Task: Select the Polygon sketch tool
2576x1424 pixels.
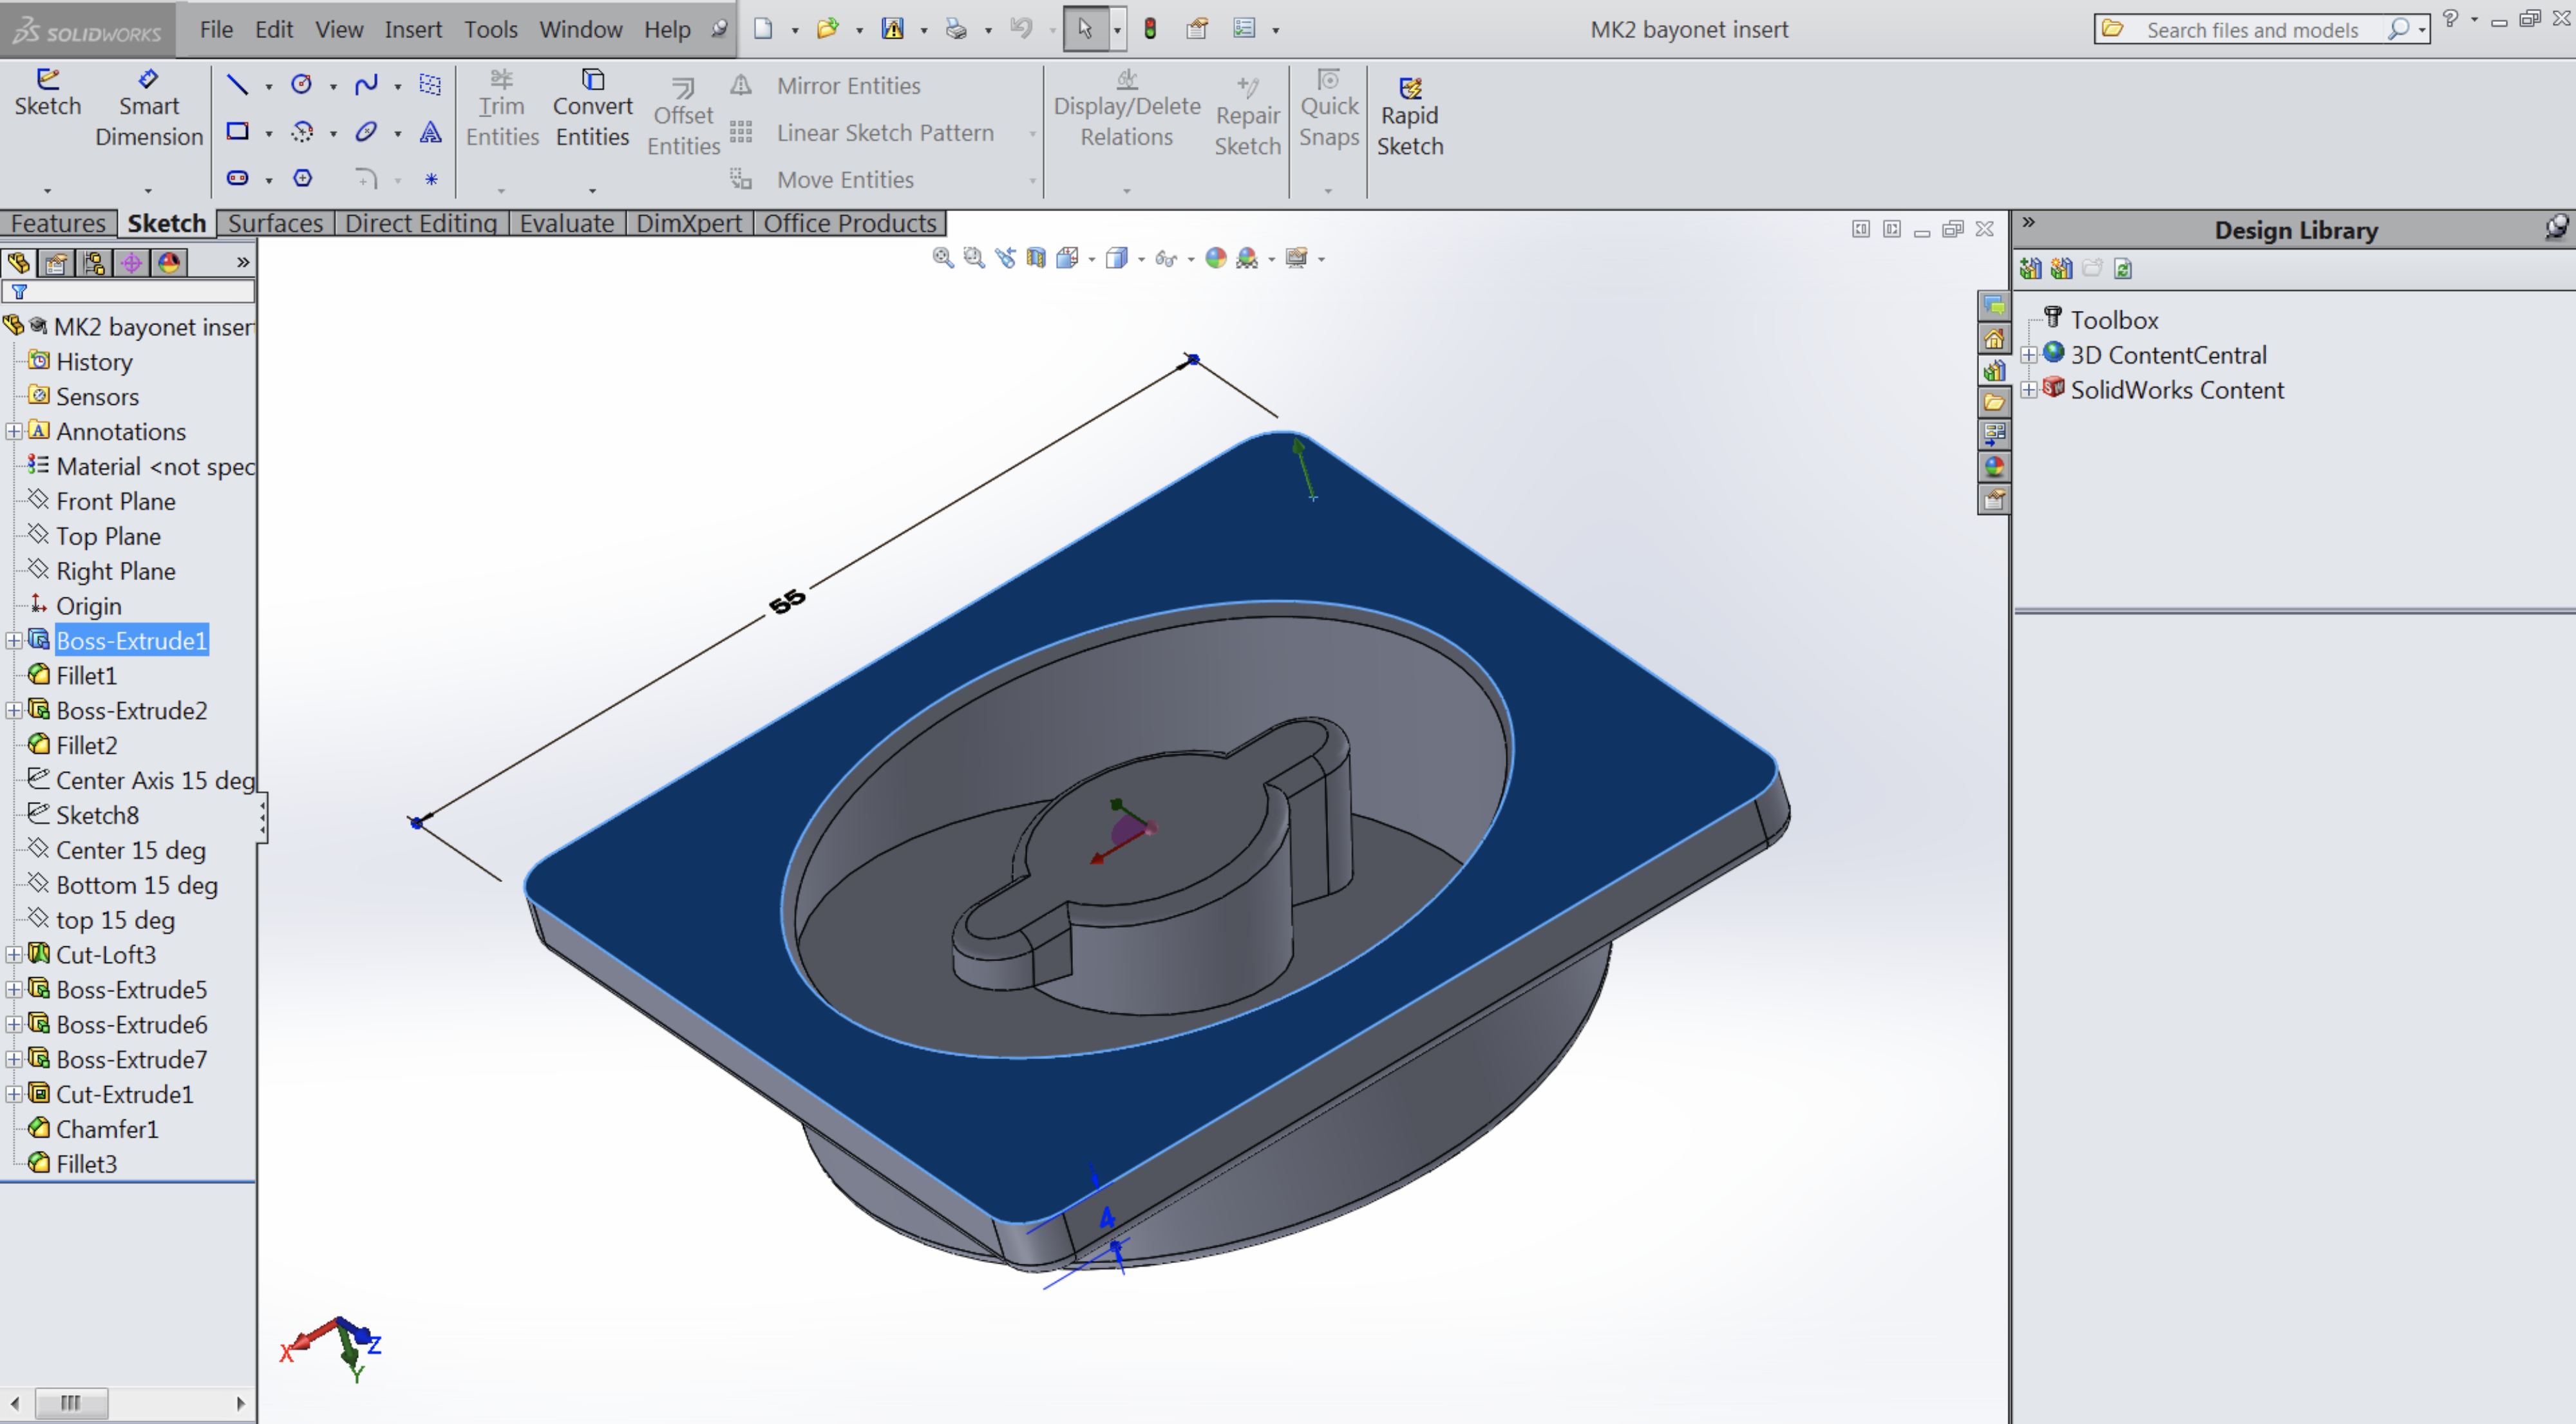Action: pos(302,178)
